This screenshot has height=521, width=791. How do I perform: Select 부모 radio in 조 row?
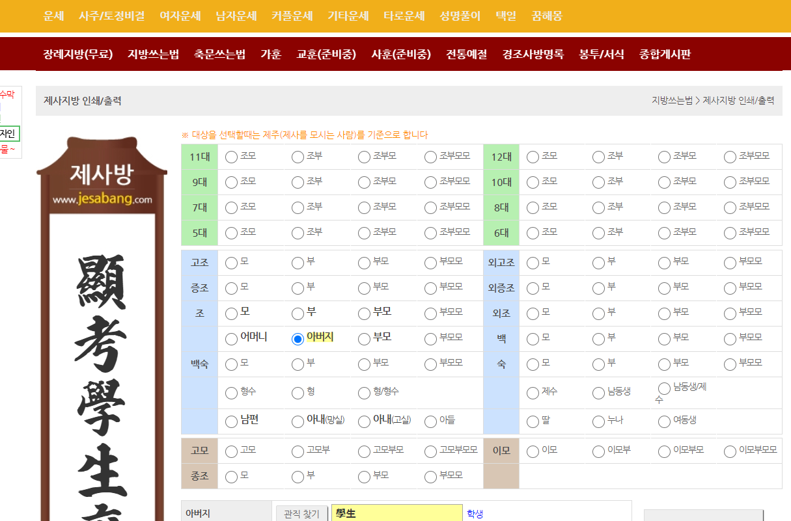[364, 314]
